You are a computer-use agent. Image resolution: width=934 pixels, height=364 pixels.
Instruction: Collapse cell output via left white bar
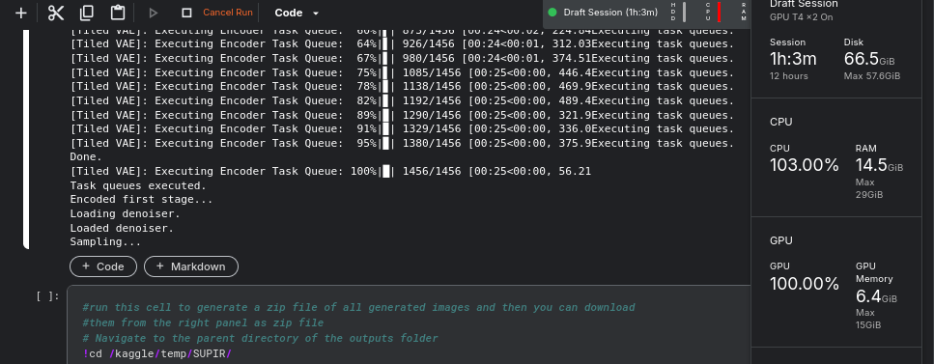pos(26,138)
